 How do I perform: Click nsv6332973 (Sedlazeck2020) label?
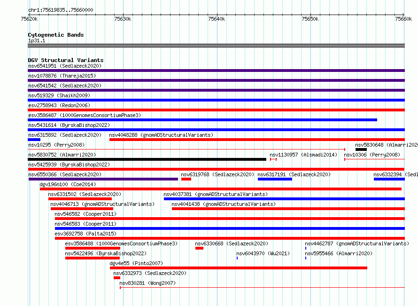click(x=150, y=273)
